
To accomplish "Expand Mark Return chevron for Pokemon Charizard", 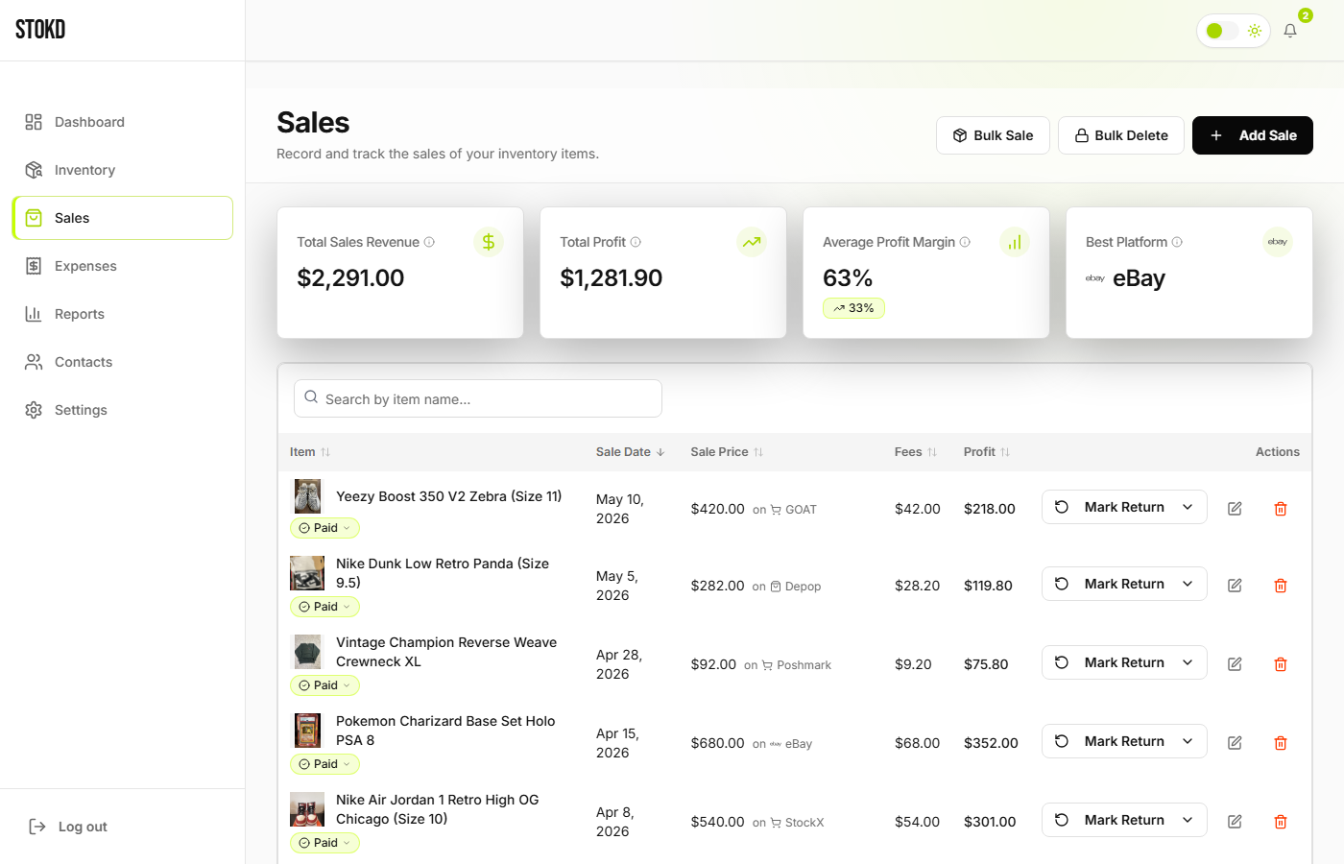I will point(1188,741).
